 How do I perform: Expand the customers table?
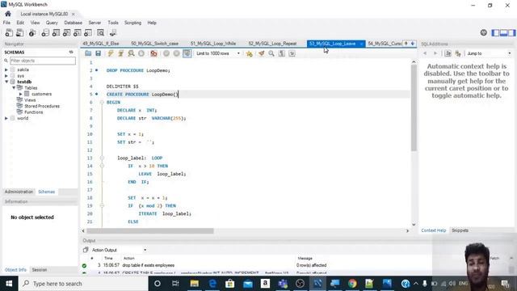point(21,94)
